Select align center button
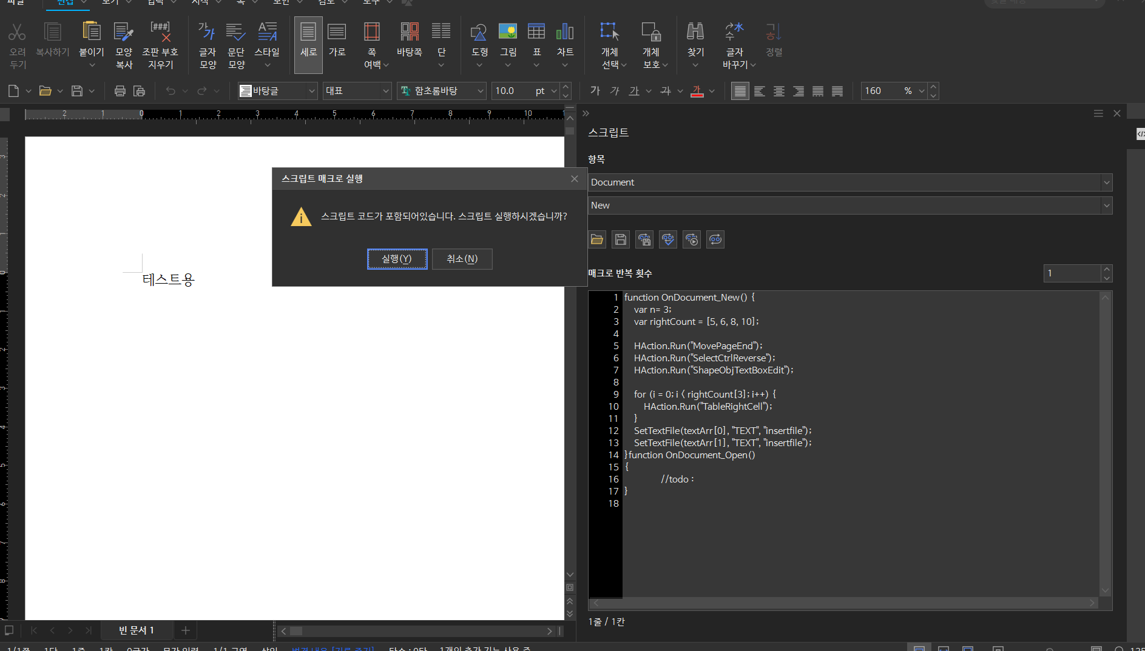The width and height of the screenshot is (1145, 651). pyautogui.click(x=779, y=91)
